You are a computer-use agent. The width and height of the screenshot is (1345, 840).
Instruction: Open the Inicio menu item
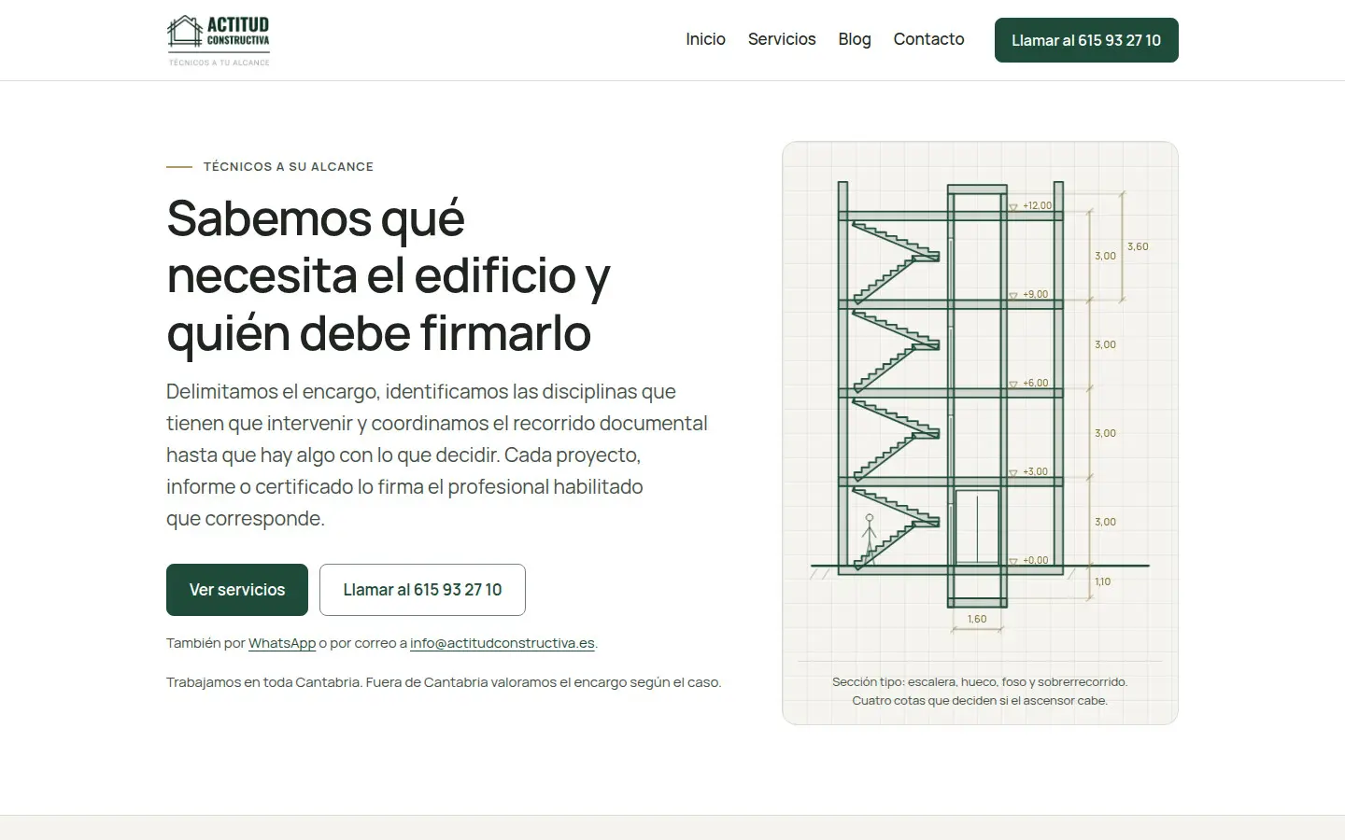tap(705, 39)
